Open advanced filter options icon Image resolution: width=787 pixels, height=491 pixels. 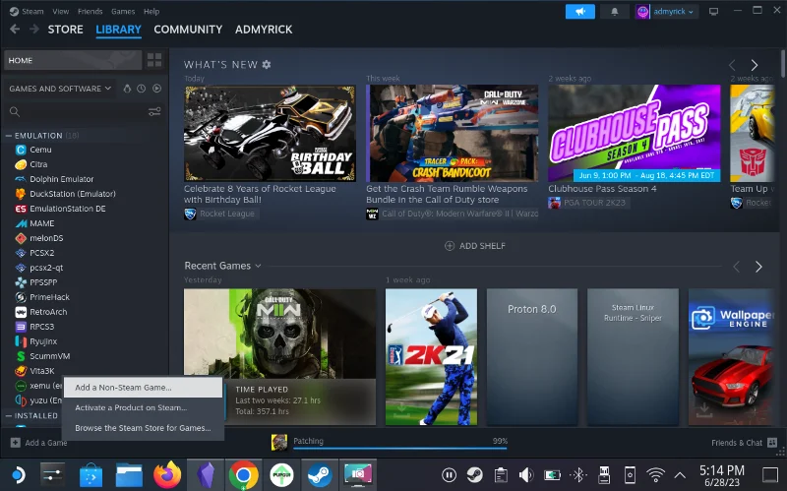coord(154,111)
